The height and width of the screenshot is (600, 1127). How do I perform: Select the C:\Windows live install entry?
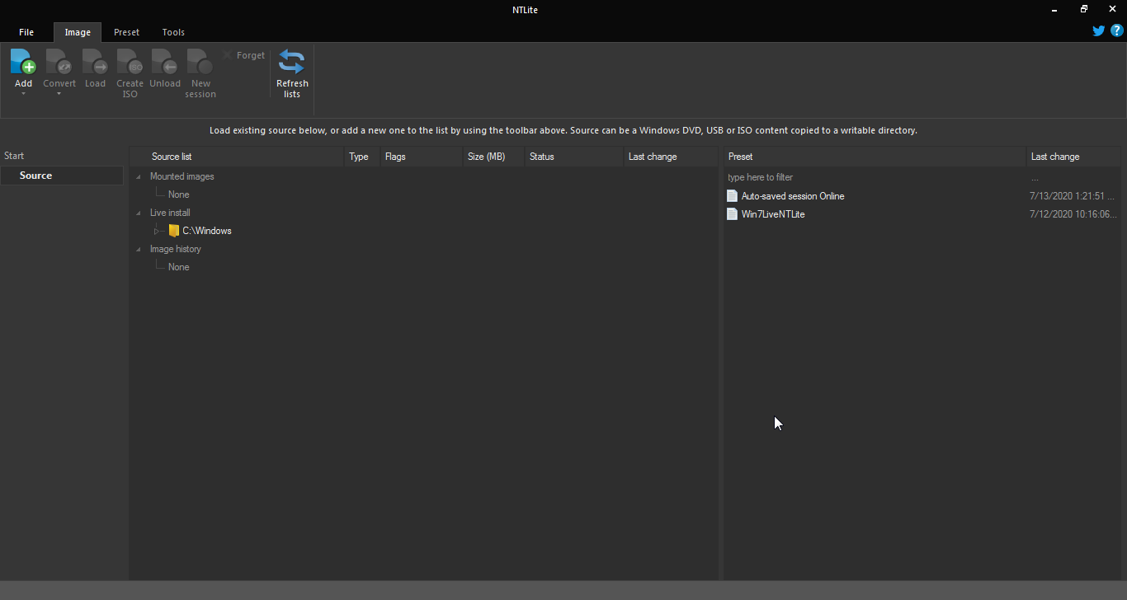point(207,231)
